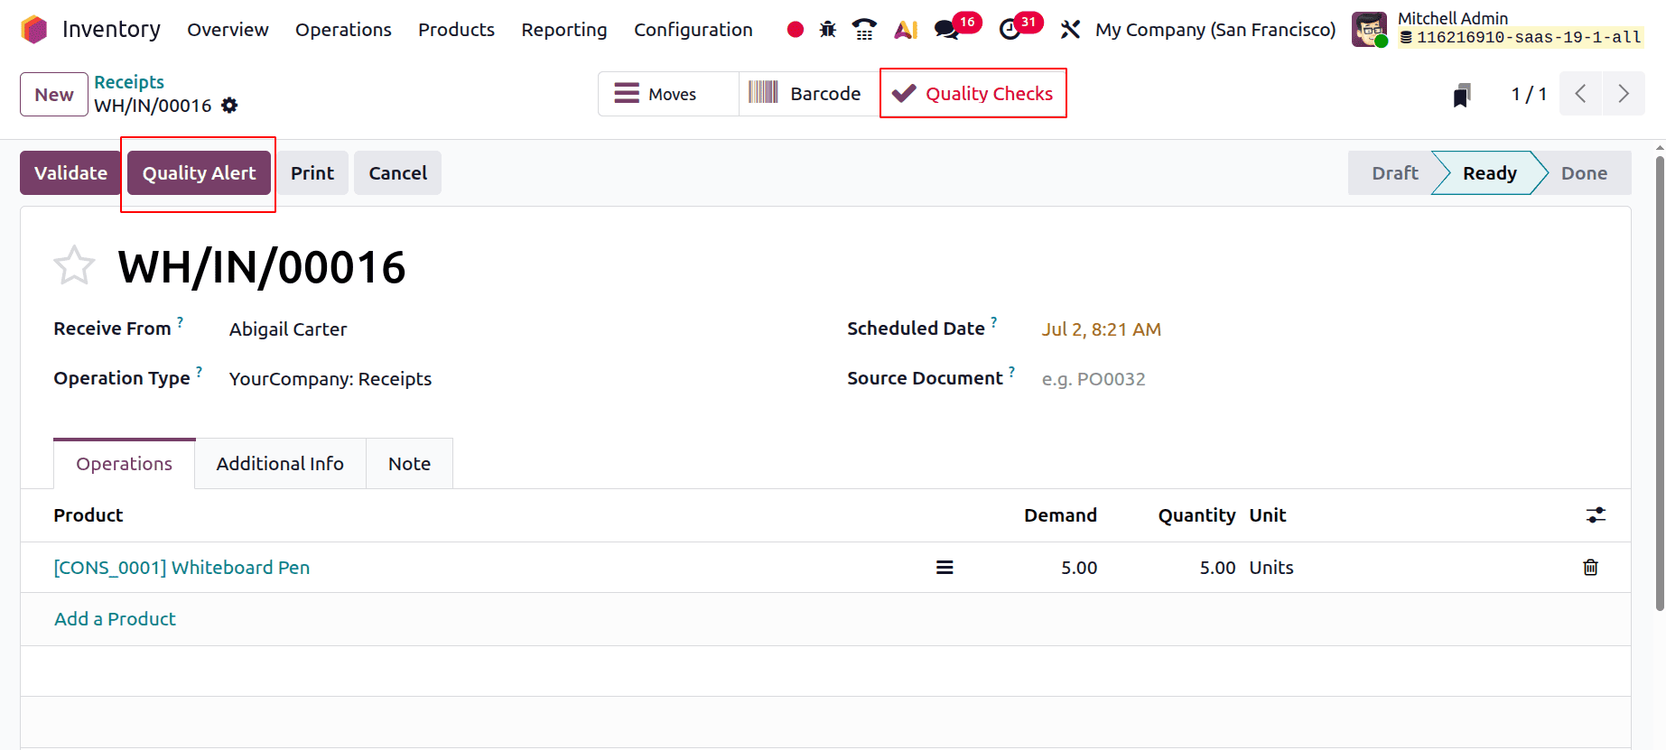Launch the AI assistant icon
The width and height of the screenshot is (1666, 750).
(906, 30)
